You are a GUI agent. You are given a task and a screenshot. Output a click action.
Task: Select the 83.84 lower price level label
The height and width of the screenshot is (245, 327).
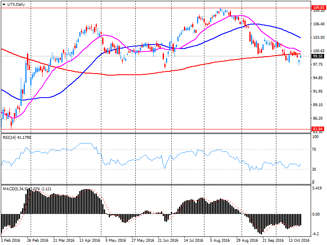coord(319,129)
